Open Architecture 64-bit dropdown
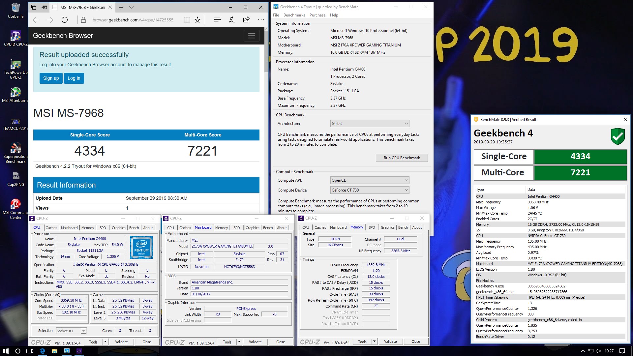Viewport: 633px width, 356px height. point(370,124)
